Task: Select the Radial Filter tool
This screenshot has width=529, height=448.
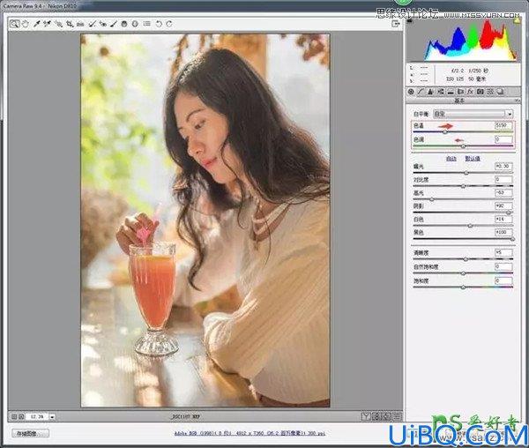Action: pyautogui.click(x=135, y=24)
